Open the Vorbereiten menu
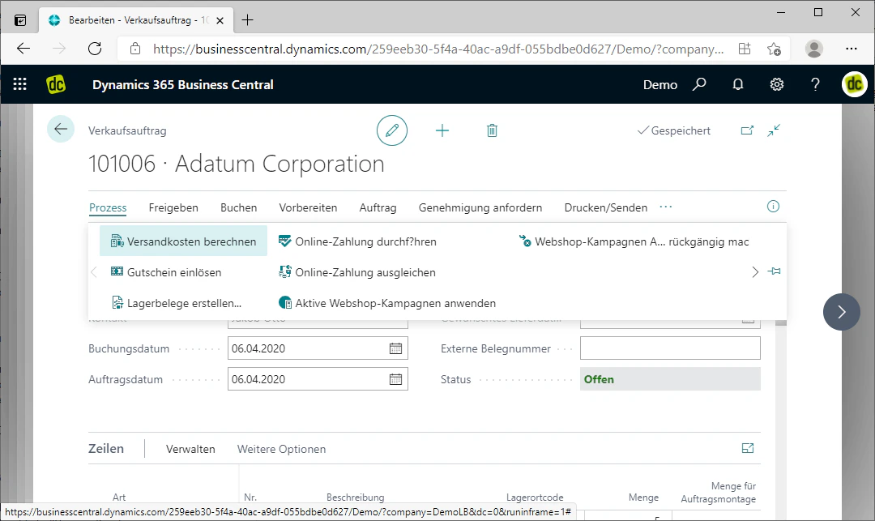This screenshot has width=875, height=521. (308, 207)
